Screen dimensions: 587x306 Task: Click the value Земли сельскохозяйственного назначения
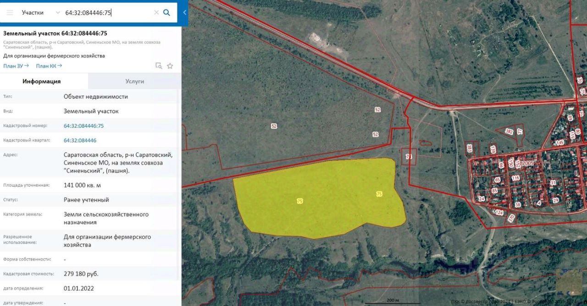tap(106, 218)
